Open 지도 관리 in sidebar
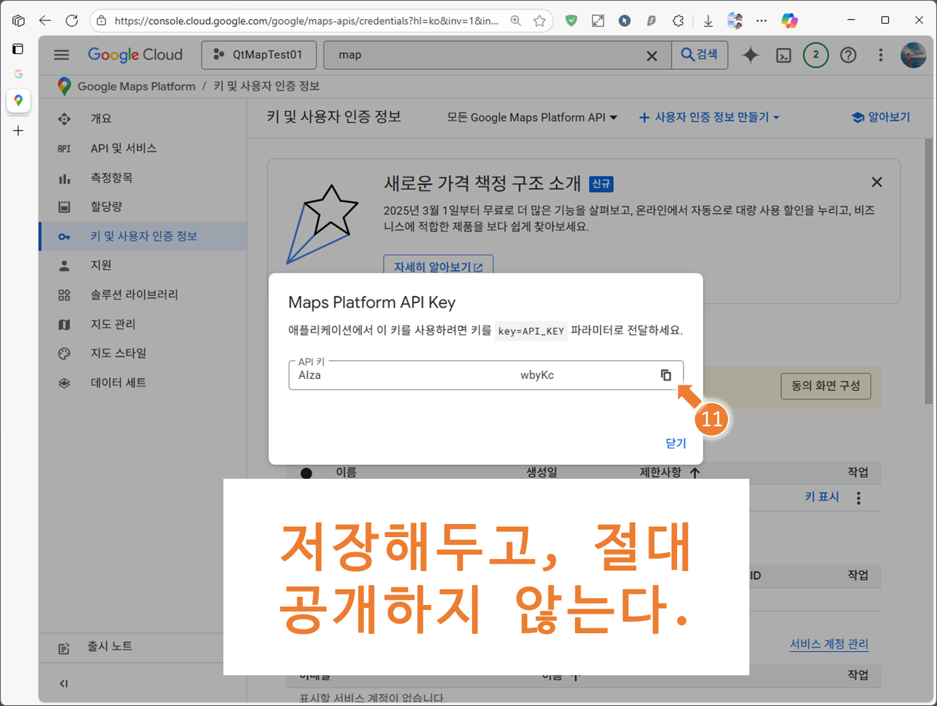Viewport: 937px width, 706px height. point(142,324)
